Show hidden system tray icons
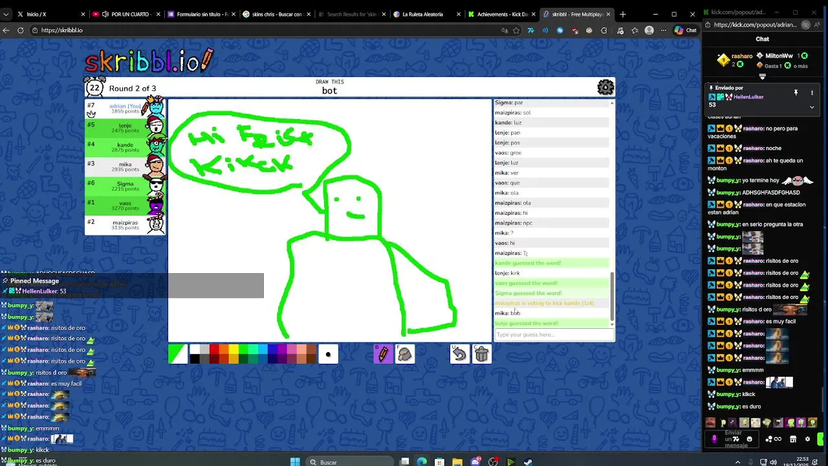This screenshot has height=466, width=828. click(x=737, y=462)
